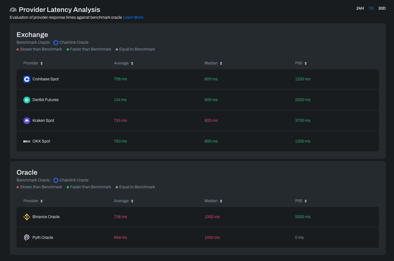394x261 pixels.
Task: Click Pyth Oracle average value 669 ms
Action: [x=121, y=237]
